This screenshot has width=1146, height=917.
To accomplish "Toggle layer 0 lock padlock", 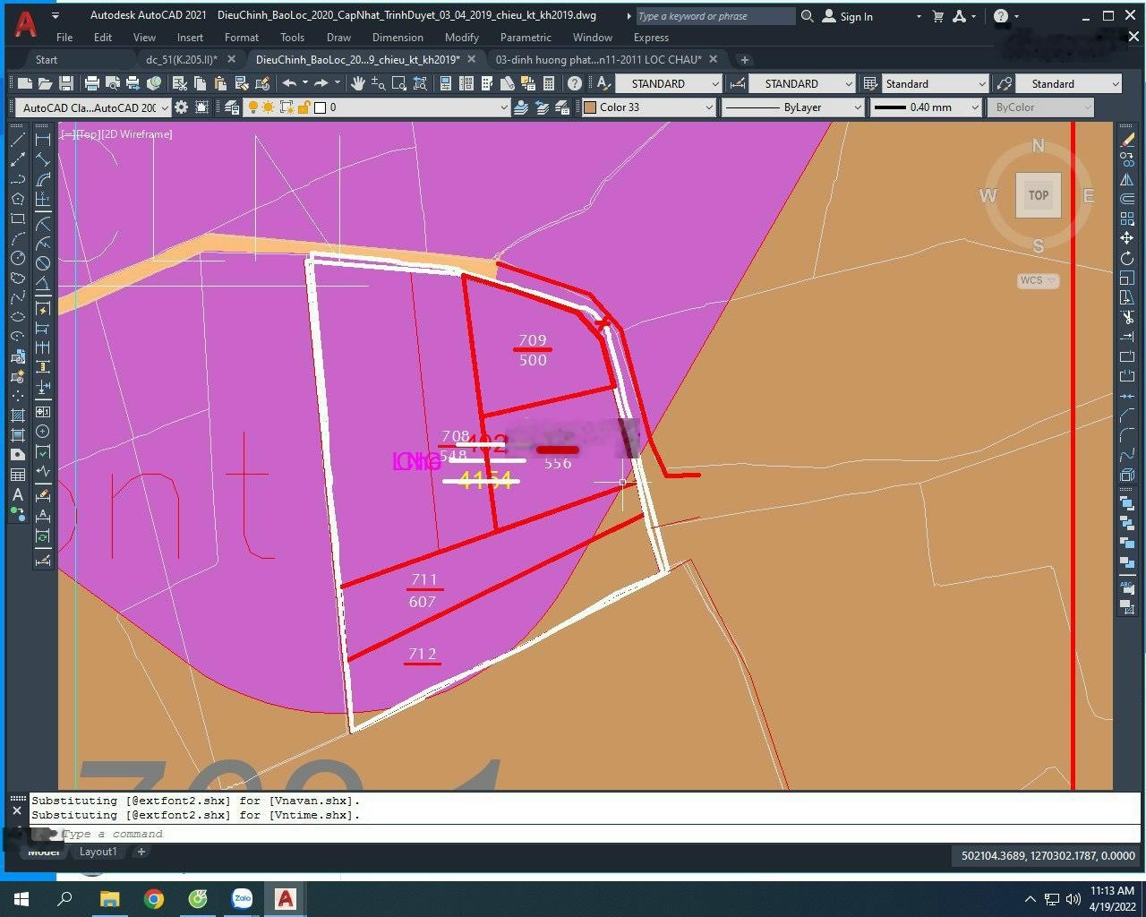I will coord(304,107).
